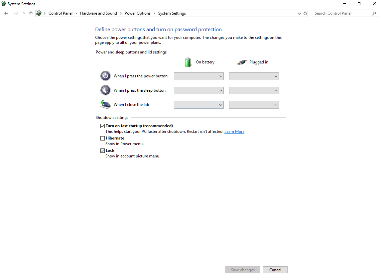Go up one level with up arrow
Viewport: 383px width, 277px height.
coord(31,13)
